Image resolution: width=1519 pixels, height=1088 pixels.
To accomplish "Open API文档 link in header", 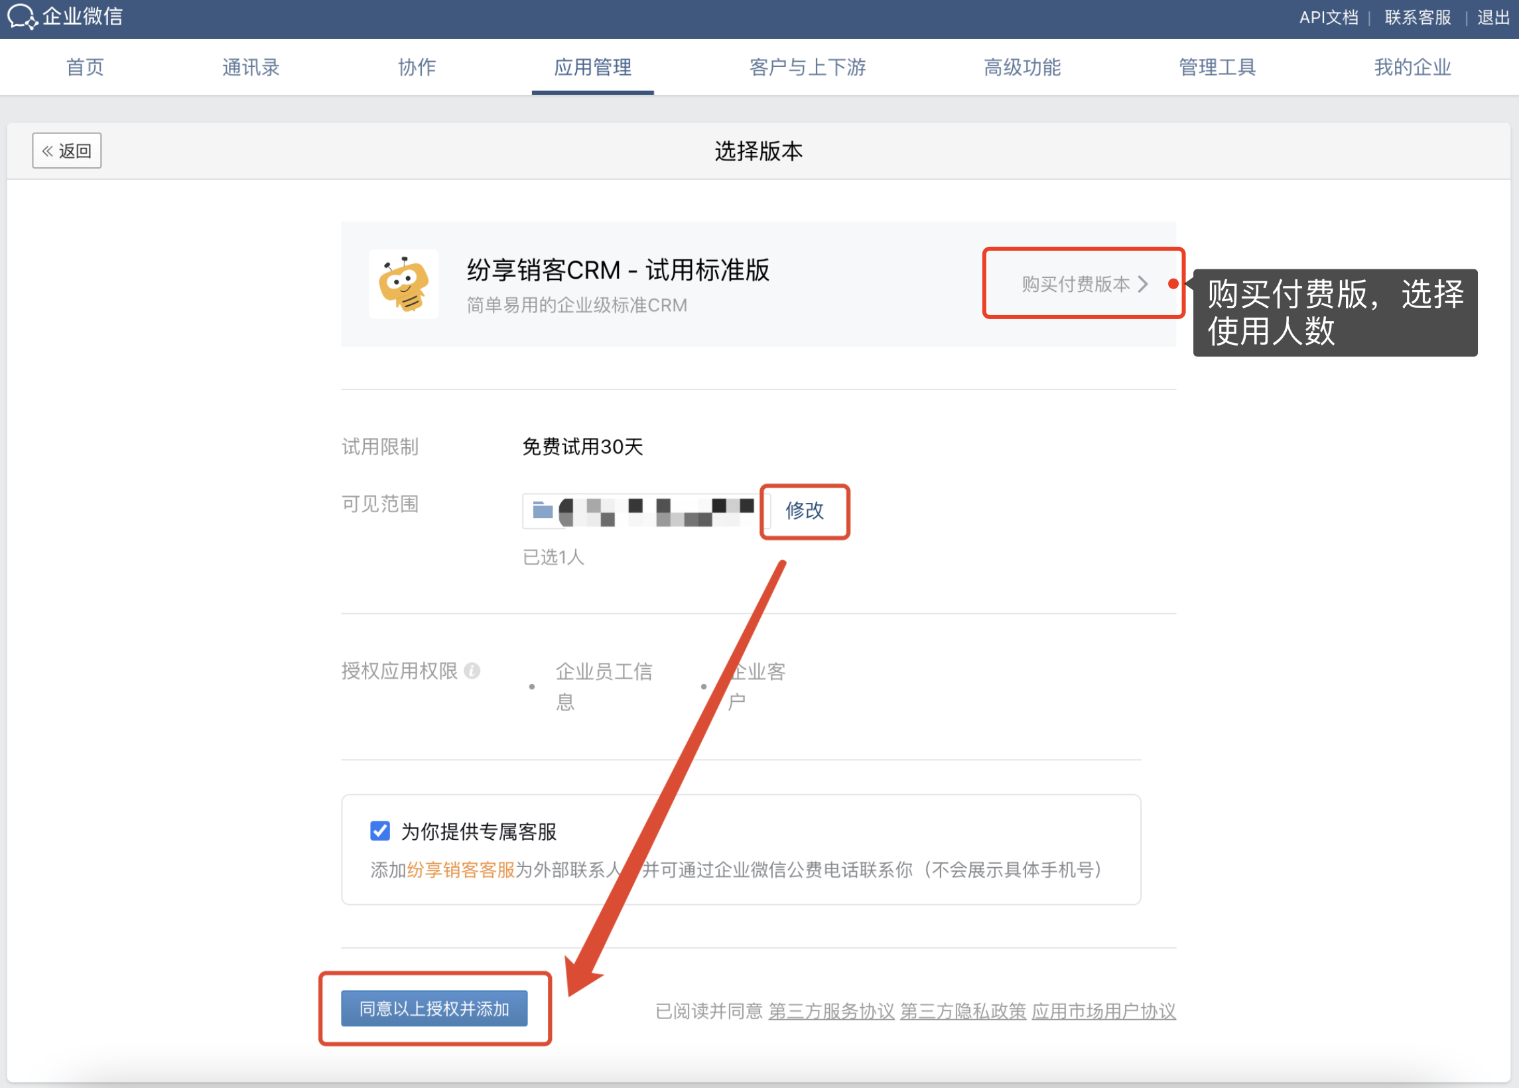I will pyautogui.click(x=1329, y=17).
